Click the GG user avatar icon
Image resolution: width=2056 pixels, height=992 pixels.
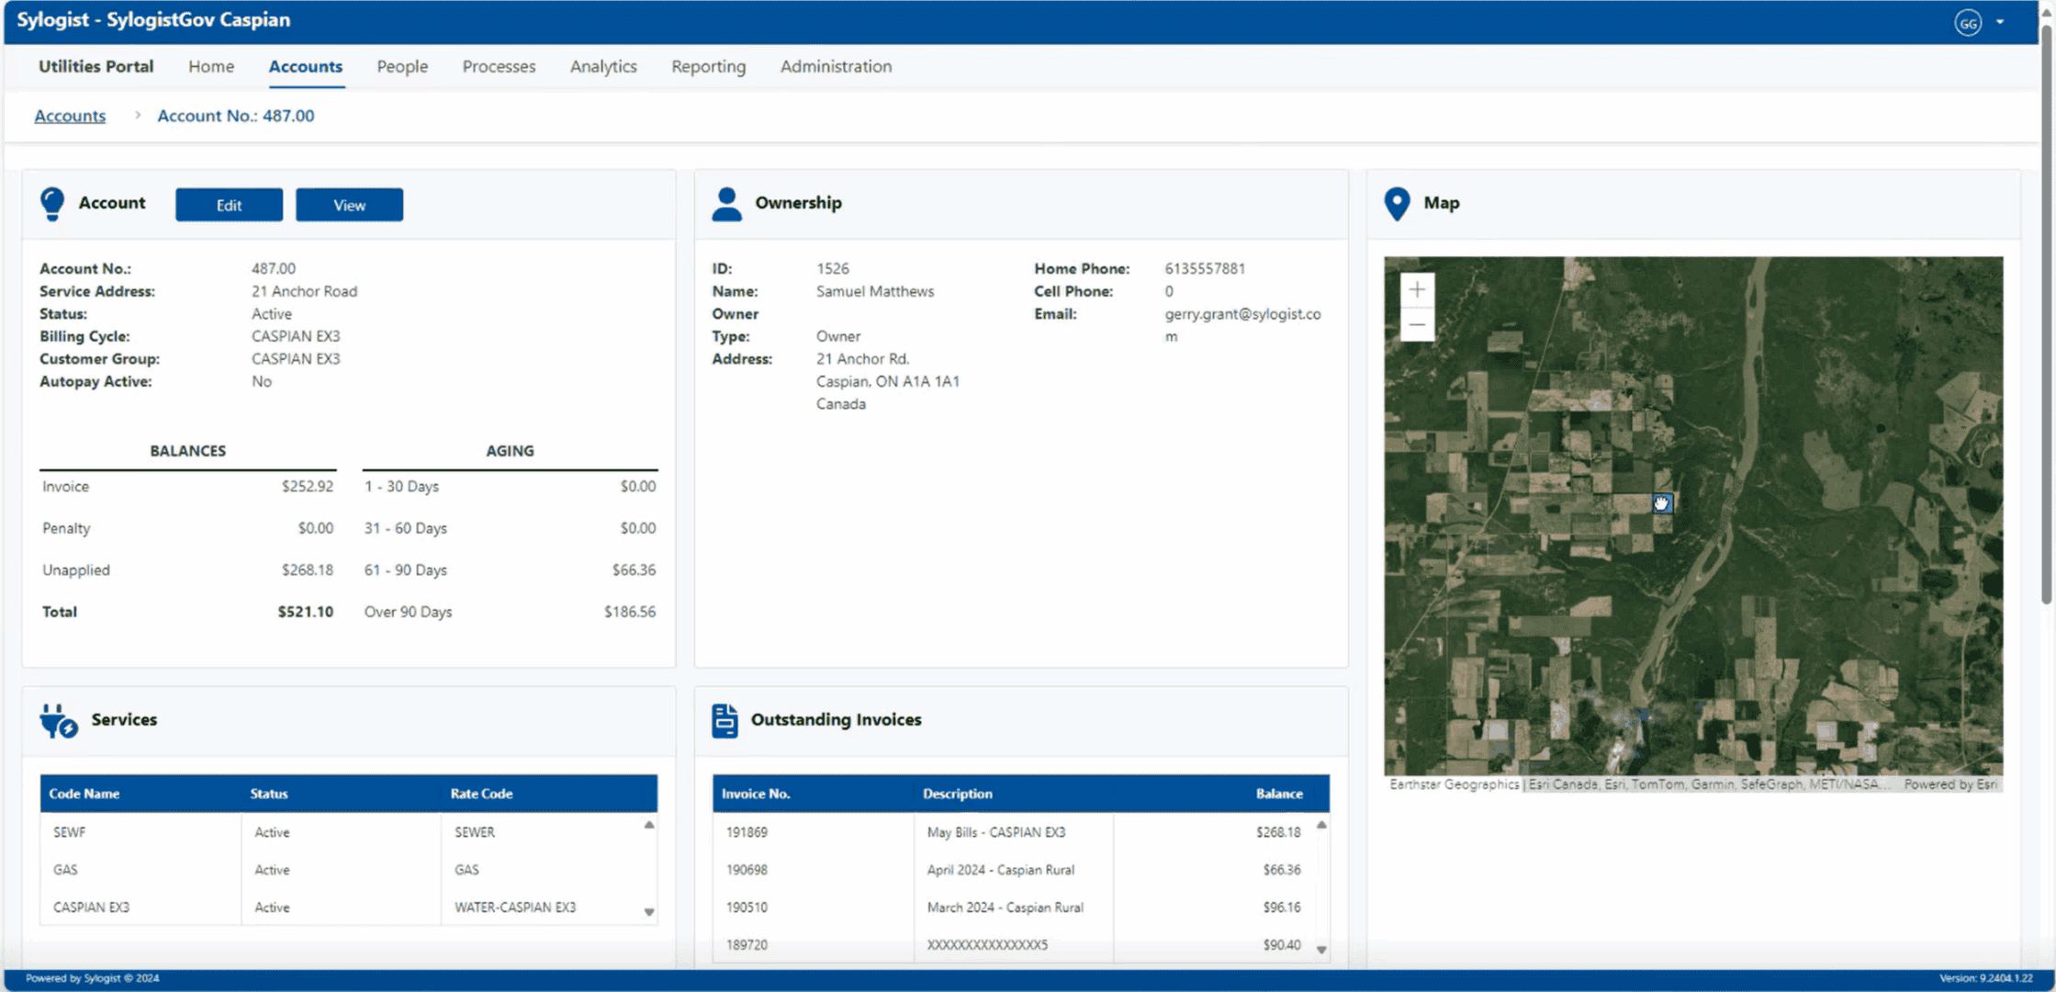click(x=1967, y=23)
